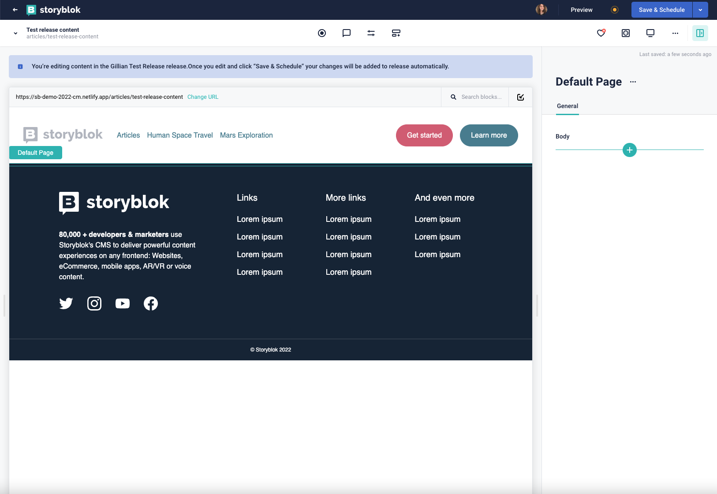Screen dimensions: 717x494
Task: Click the info icon in release banner
Action: pos(20,67)
